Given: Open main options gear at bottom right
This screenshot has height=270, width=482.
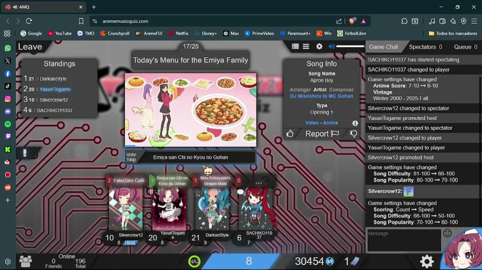Looking at the screenshot, I should point(427,261).
